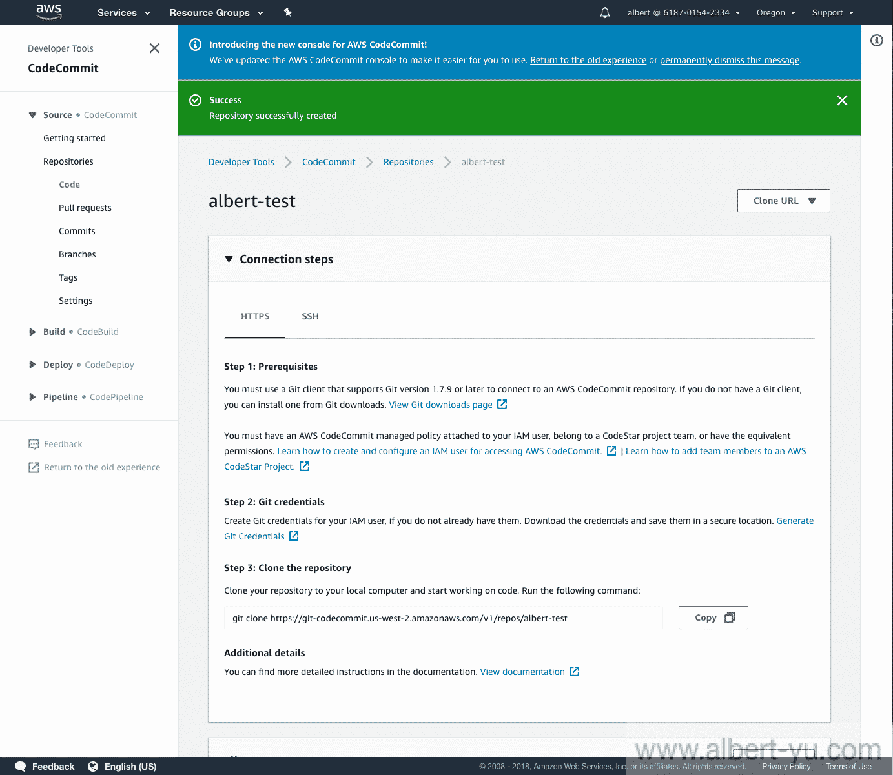The image size is (893, 775).
Task: Select Code in sidebar navigation
Action: [x=69, y=185]
